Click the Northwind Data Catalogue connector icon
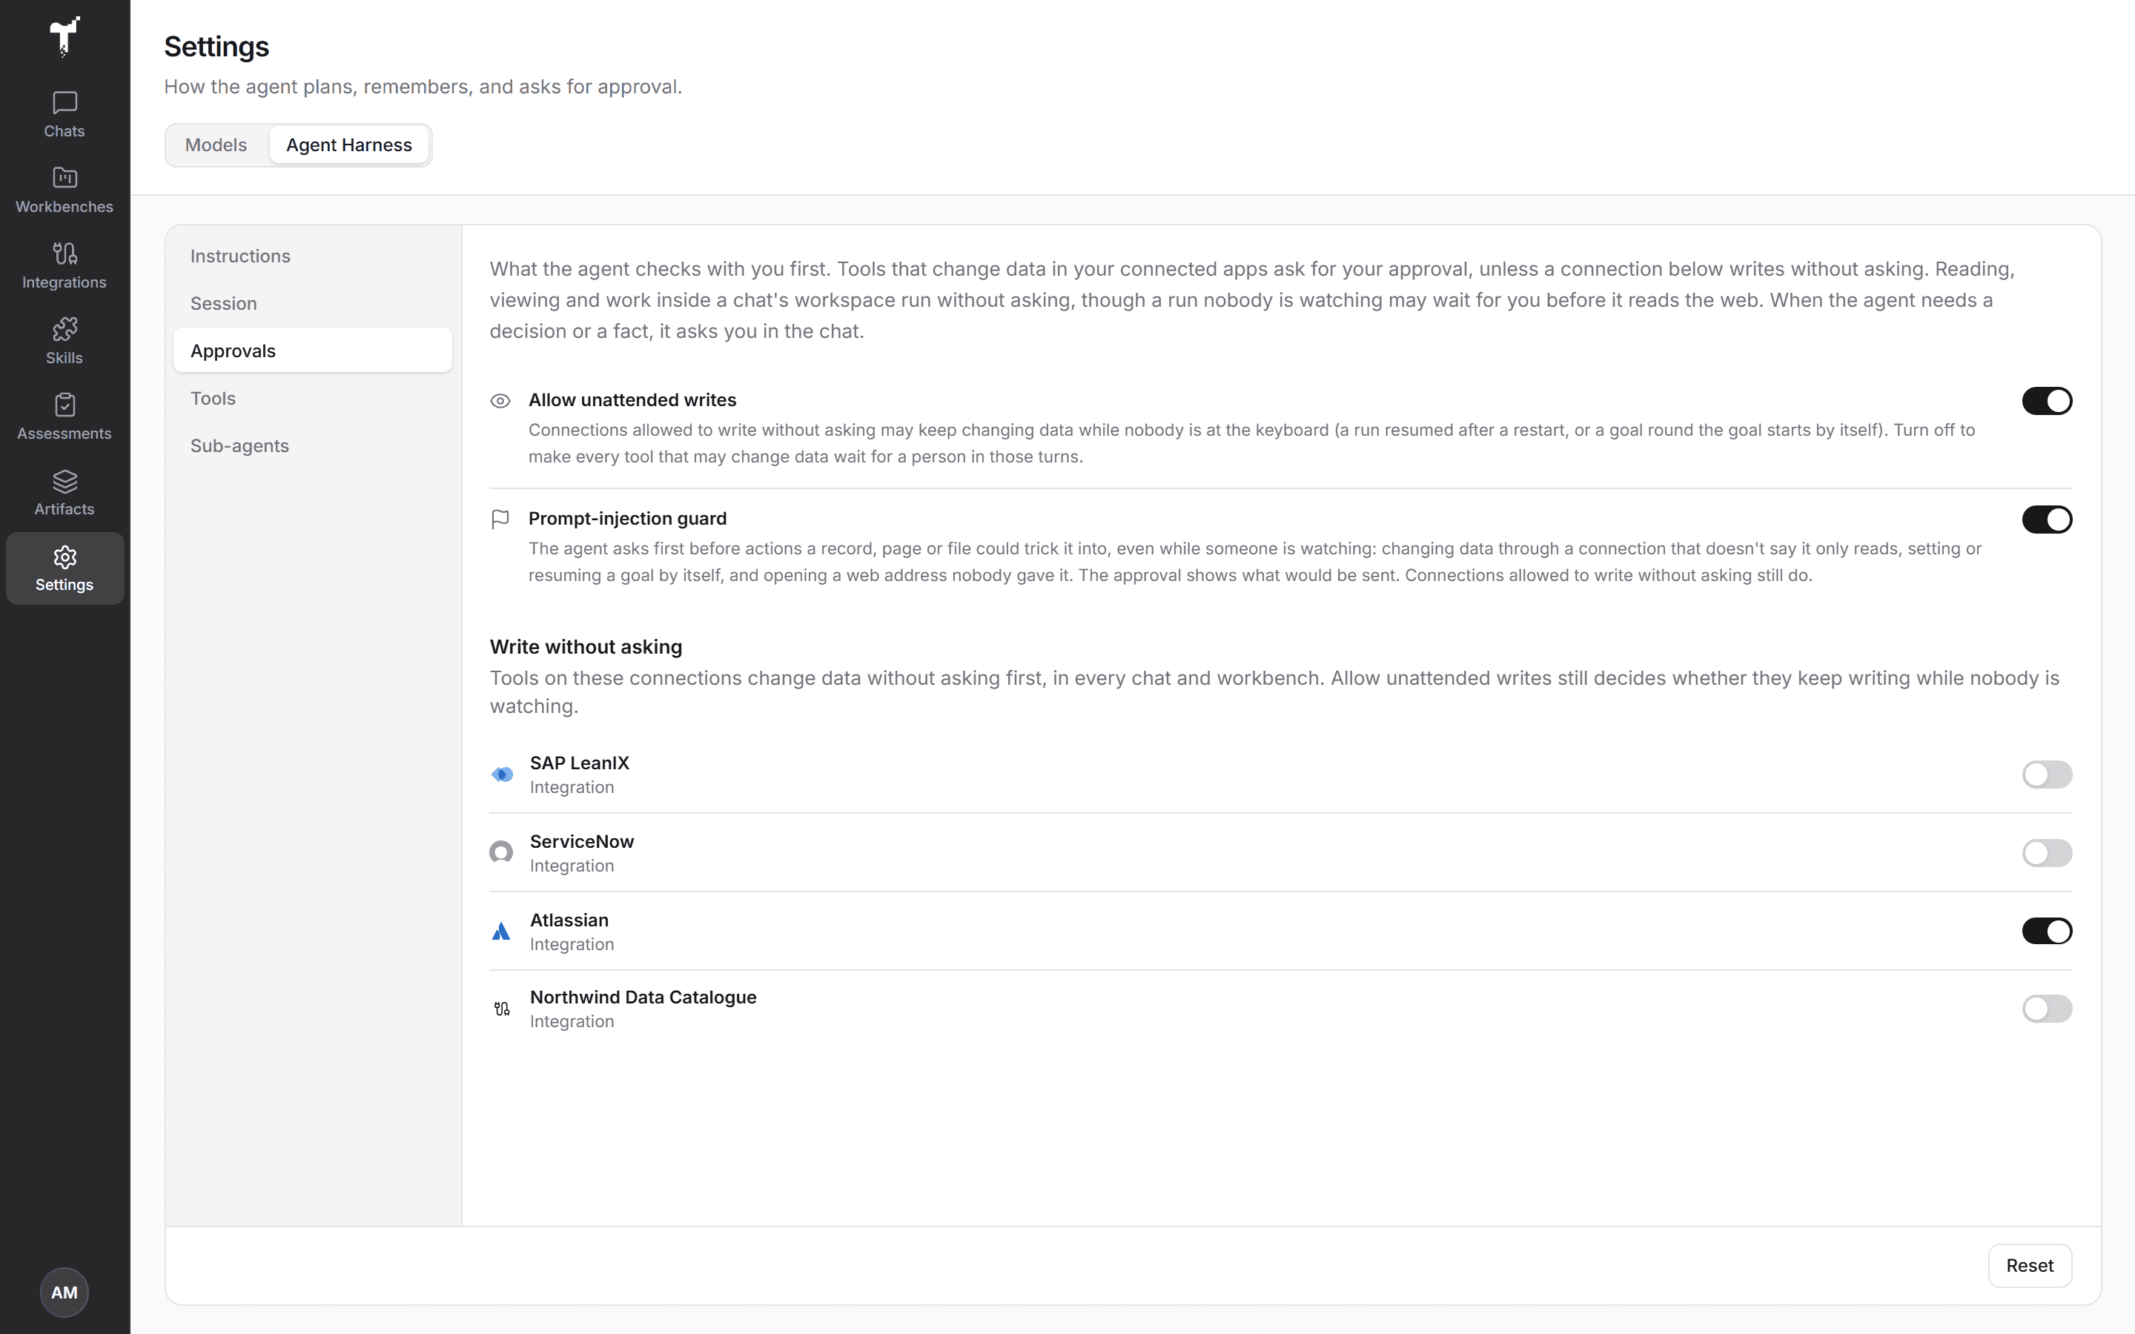Viewport: 2135px width, 1334px height. (501, 1009)
